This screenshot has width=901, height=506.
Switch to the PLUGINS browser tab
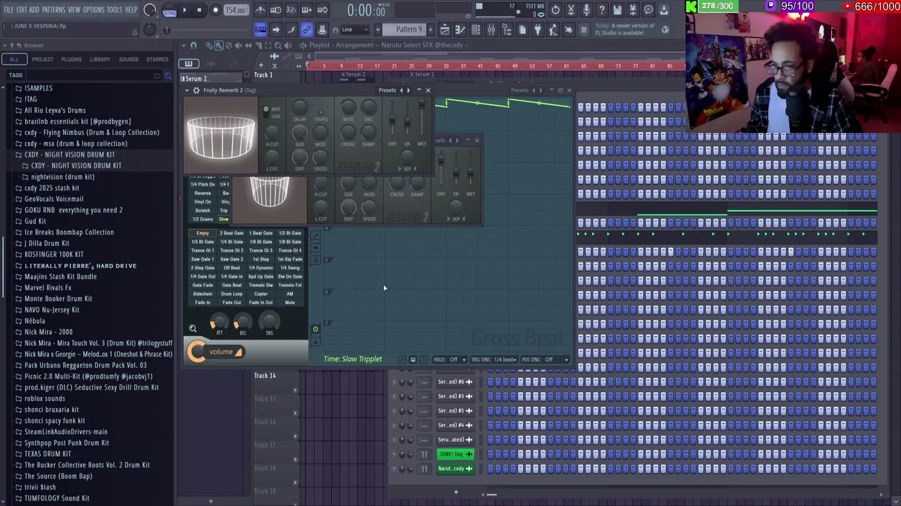[x=71, y=59]
